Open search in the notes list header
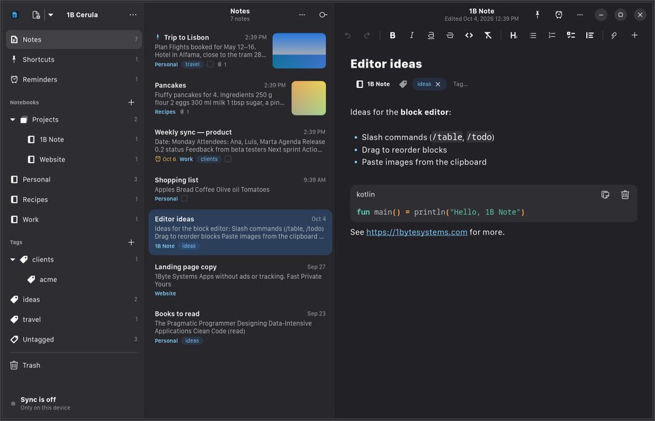This screenshot has width=655, height=421. (x=323, y=14)
